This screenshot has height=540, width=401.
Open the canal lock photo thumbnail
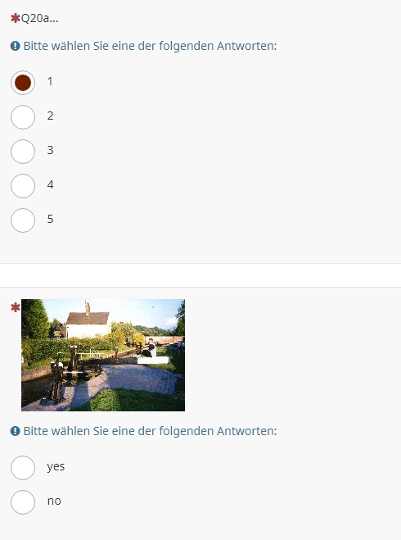pos(103,355)
